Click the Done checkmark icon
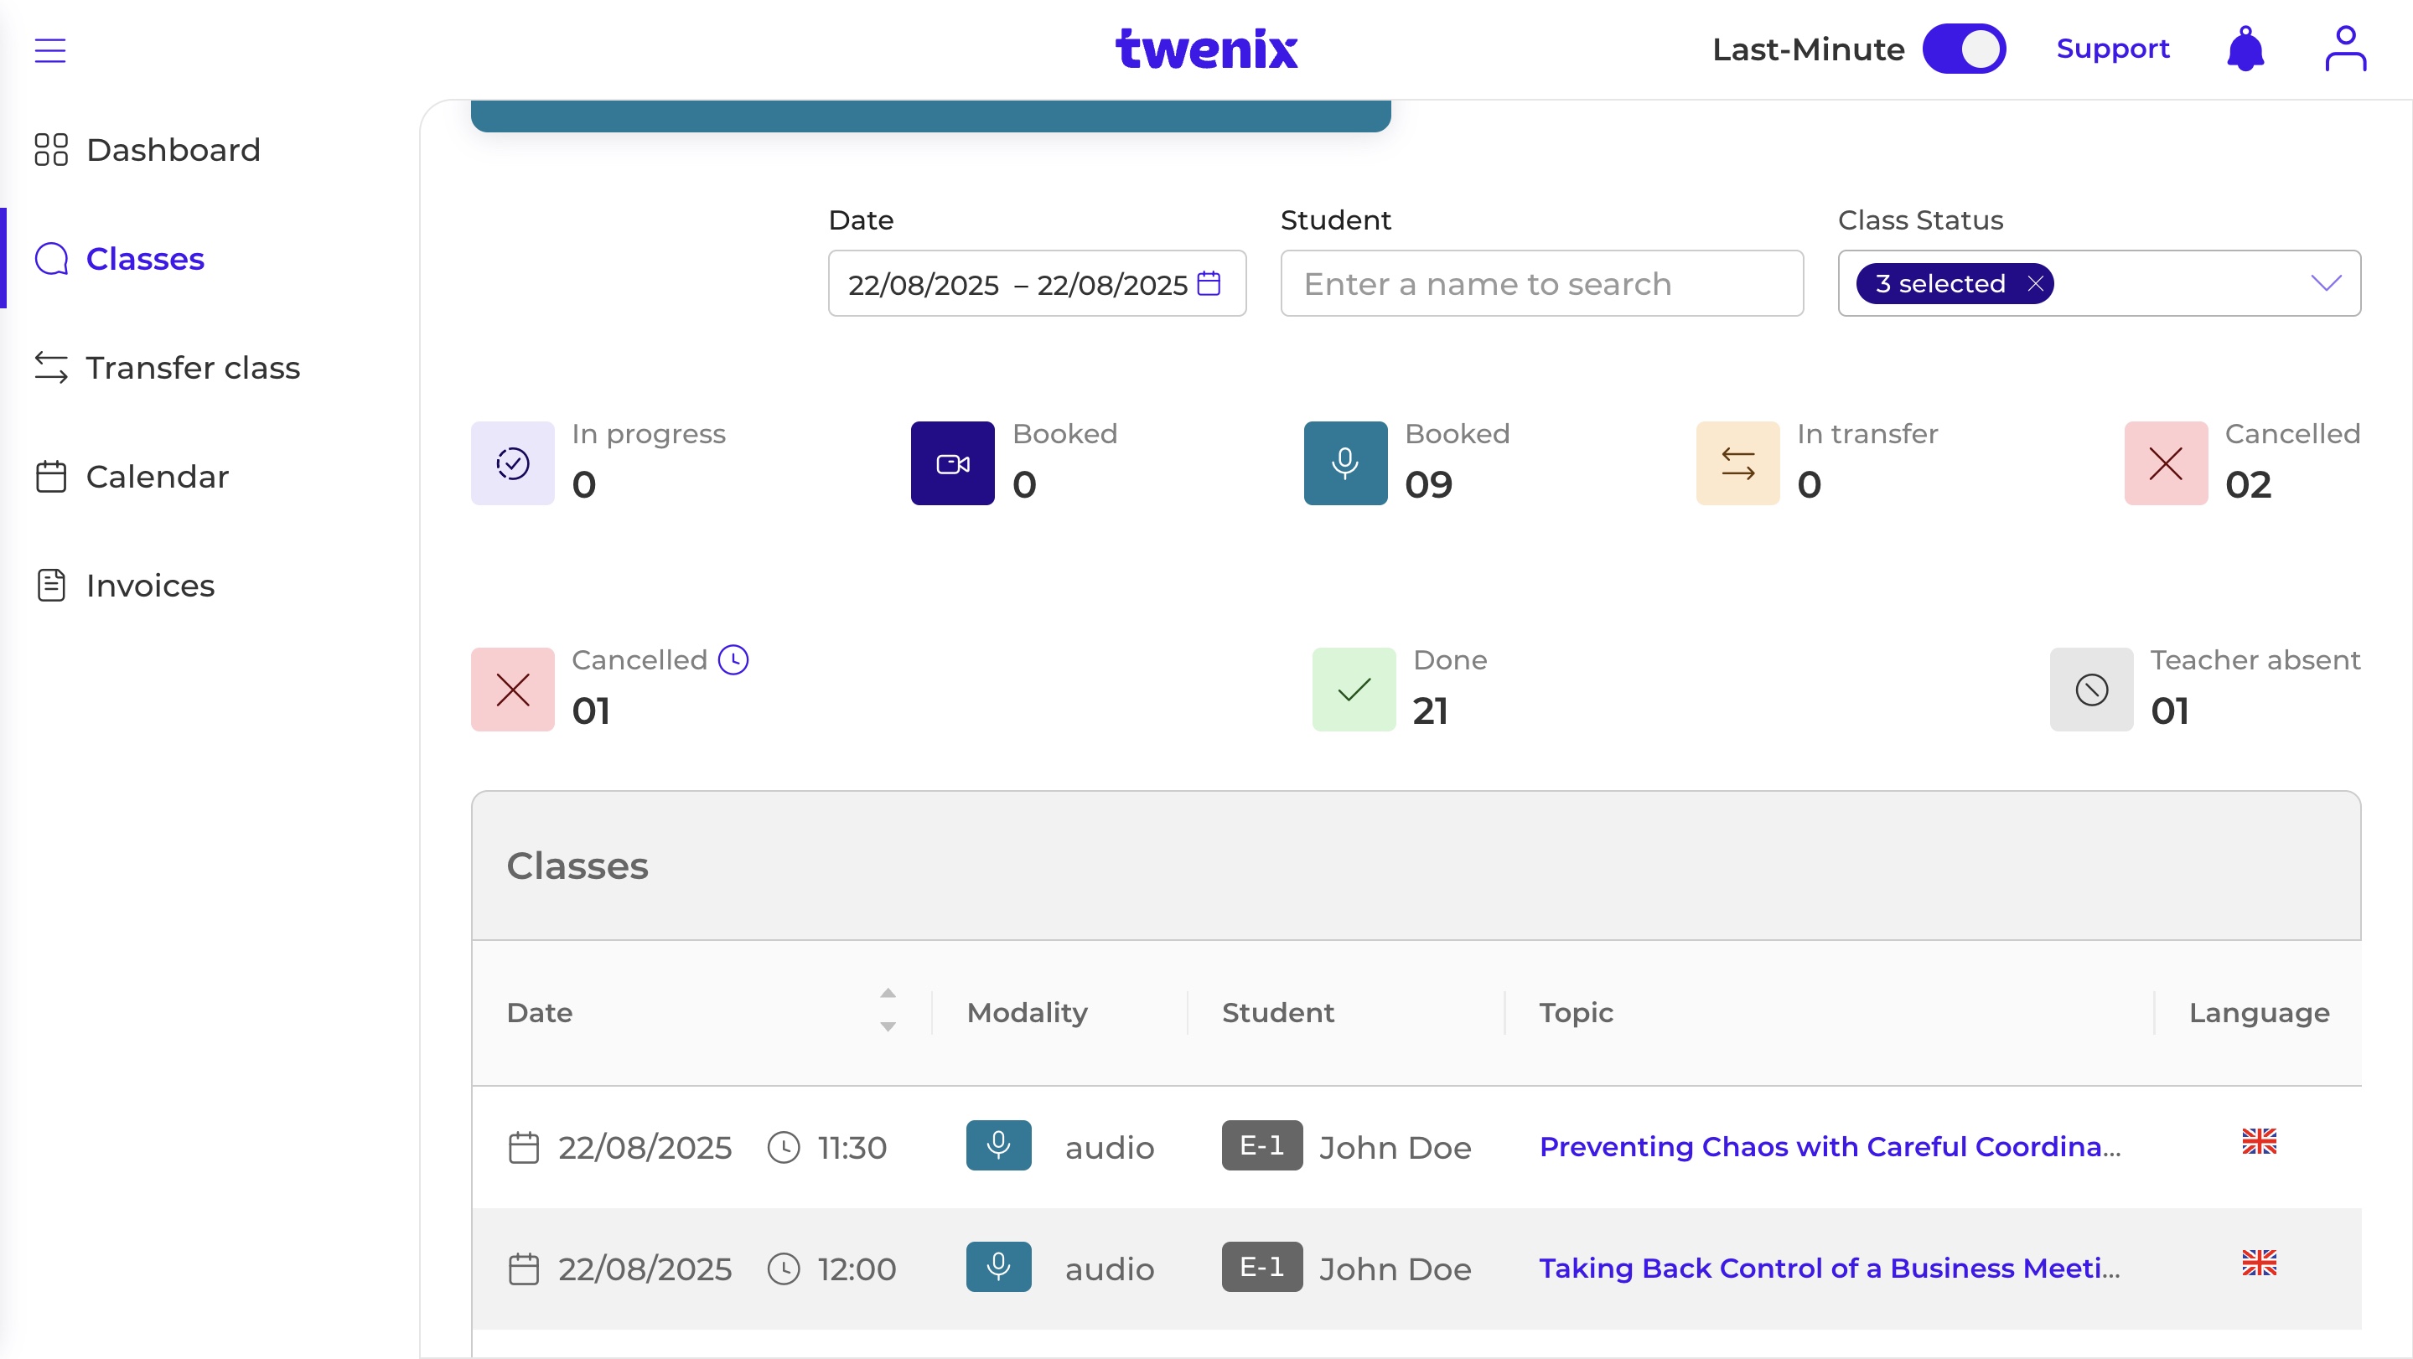This screenshot has height=1359, width=2413. [x=1354, y=690]
